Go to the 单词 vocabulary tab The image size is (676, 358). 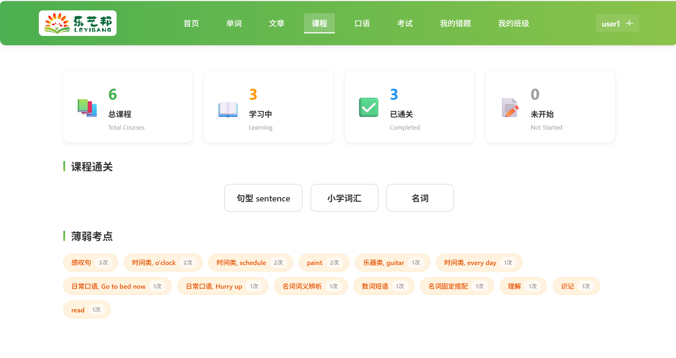234,23
